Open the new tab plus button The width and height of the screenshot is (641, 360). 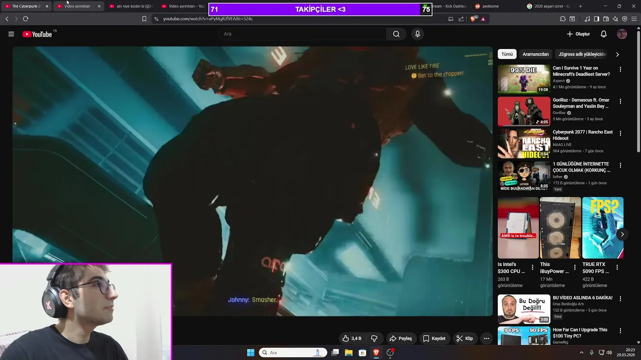(x=580, y=6)
